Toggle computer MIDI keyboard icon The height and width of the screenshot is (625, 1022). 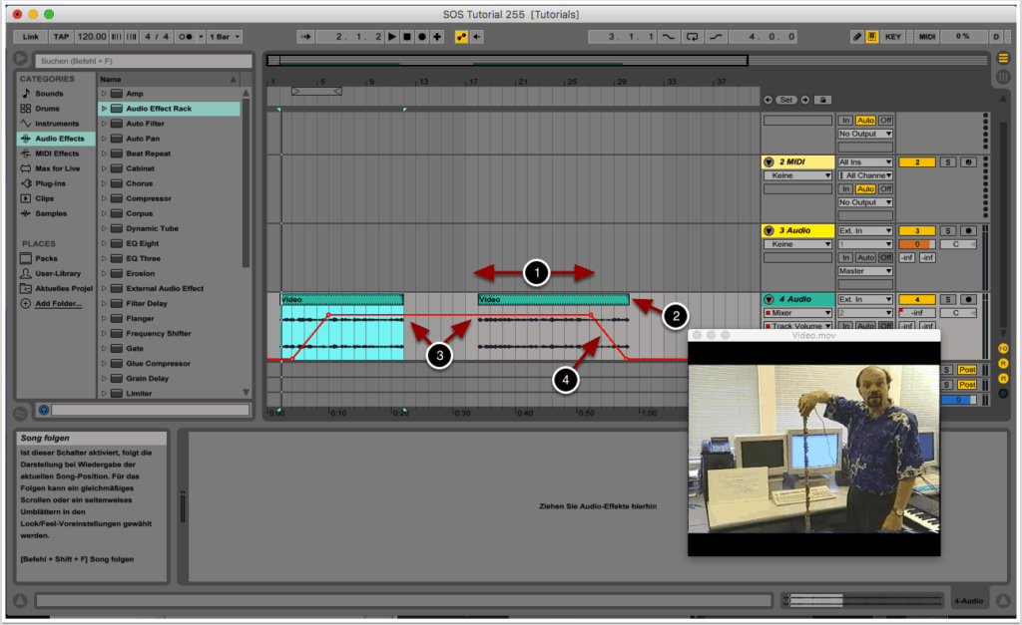pyautogui.click(x=872, y=37)
